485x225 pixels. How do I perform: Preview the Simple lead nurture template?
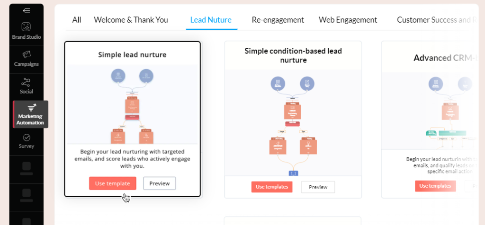pyautogui.click(x=160, y=183)
